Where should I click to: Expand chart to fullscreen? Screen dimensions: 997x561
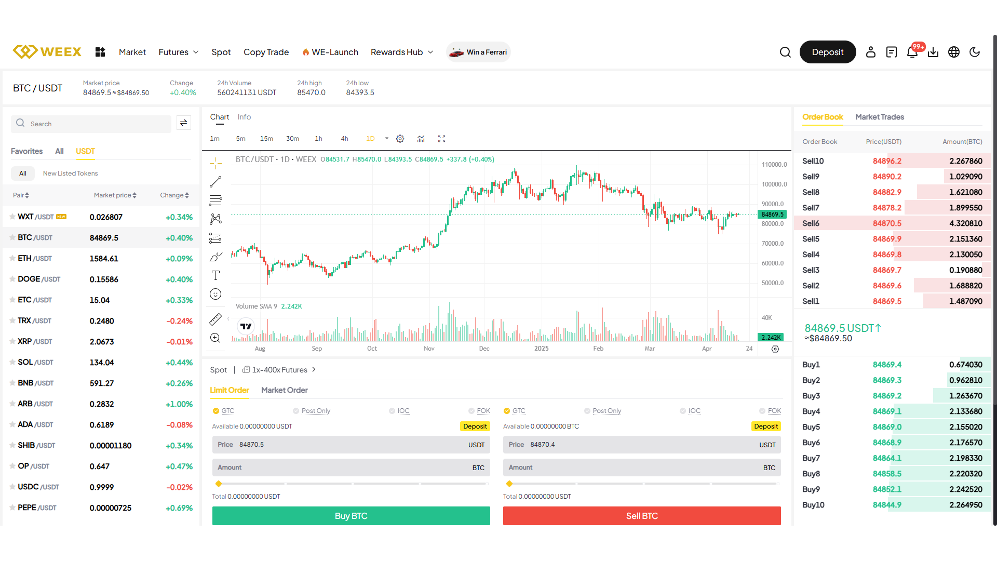pyautogui.click(x=441, y=139)
